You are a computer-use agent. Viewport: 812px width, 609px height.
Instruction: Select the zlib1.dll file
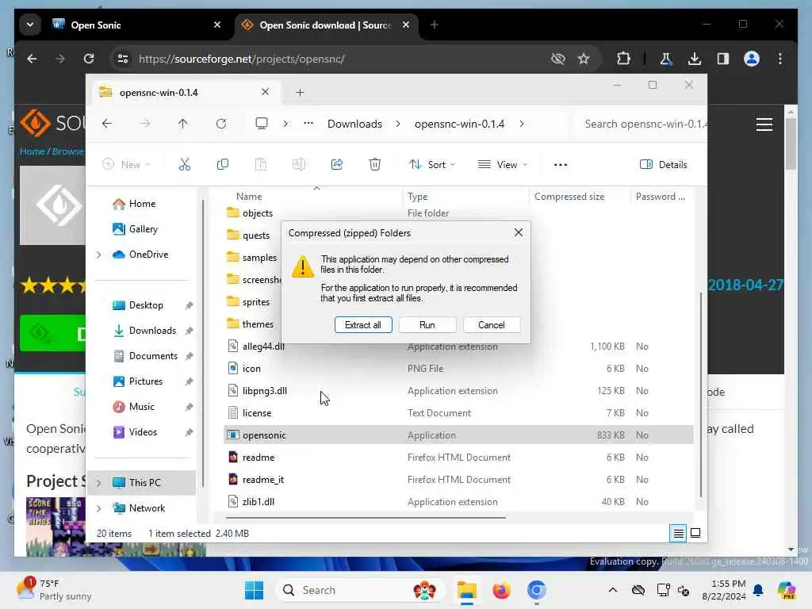coord(258,502)
